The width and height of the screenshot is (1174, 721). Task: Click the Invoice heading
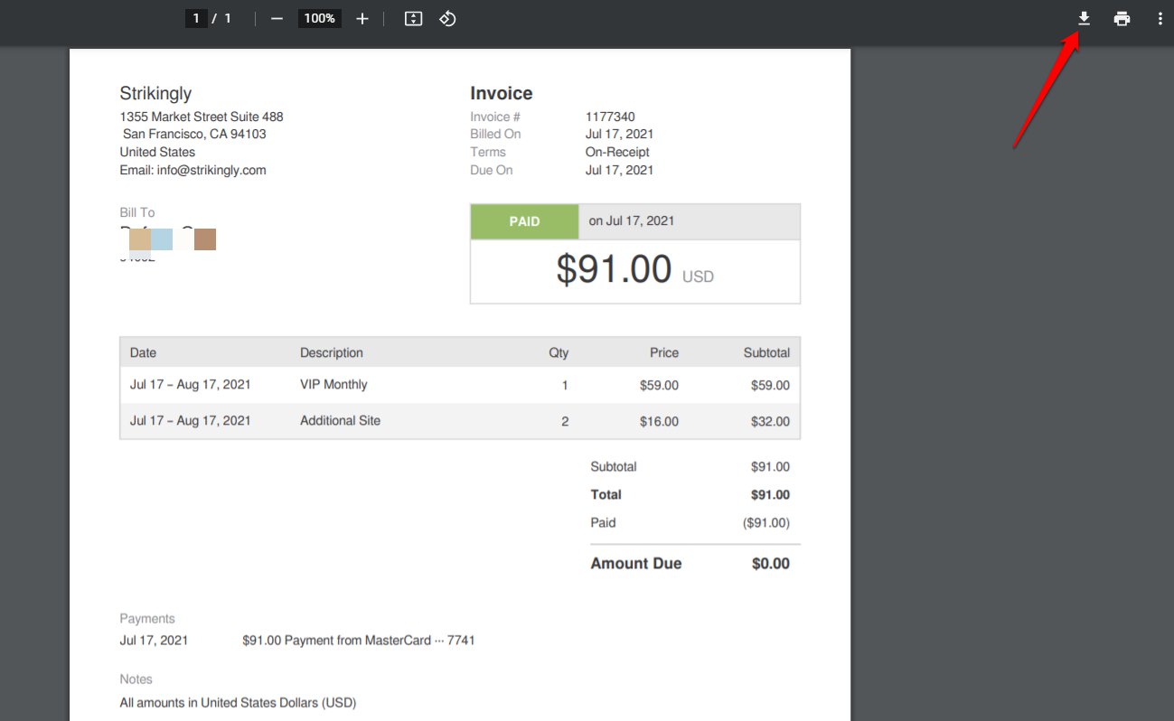click(x=502, y=93)
